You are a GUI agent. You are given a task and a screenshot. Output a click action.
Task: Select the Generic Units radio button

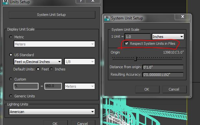tap(11, 96)
